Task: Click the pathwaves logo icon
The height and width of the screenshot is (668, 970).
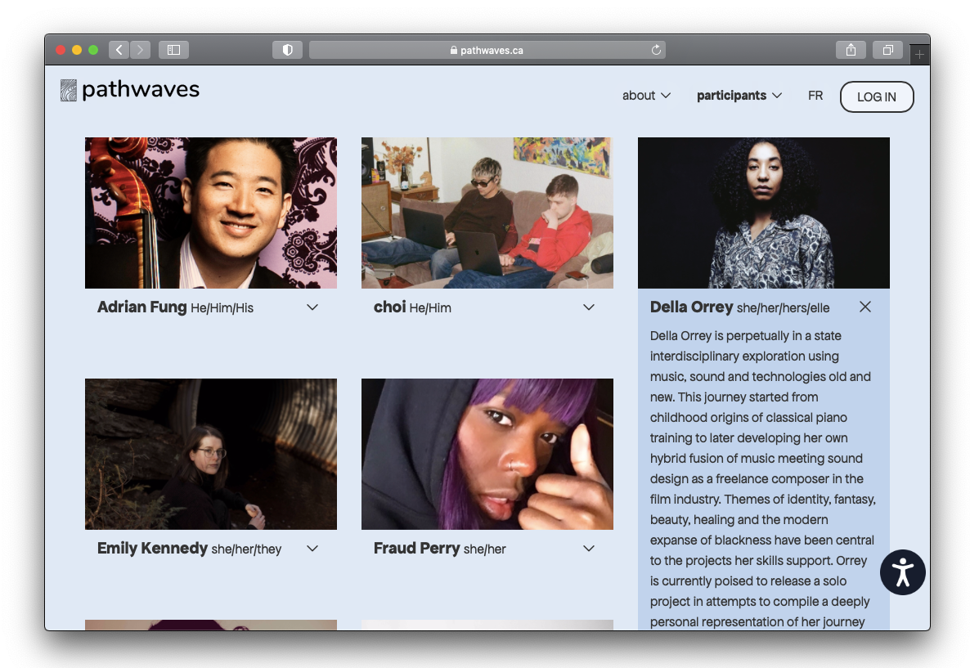Action: tap(69, 90)
